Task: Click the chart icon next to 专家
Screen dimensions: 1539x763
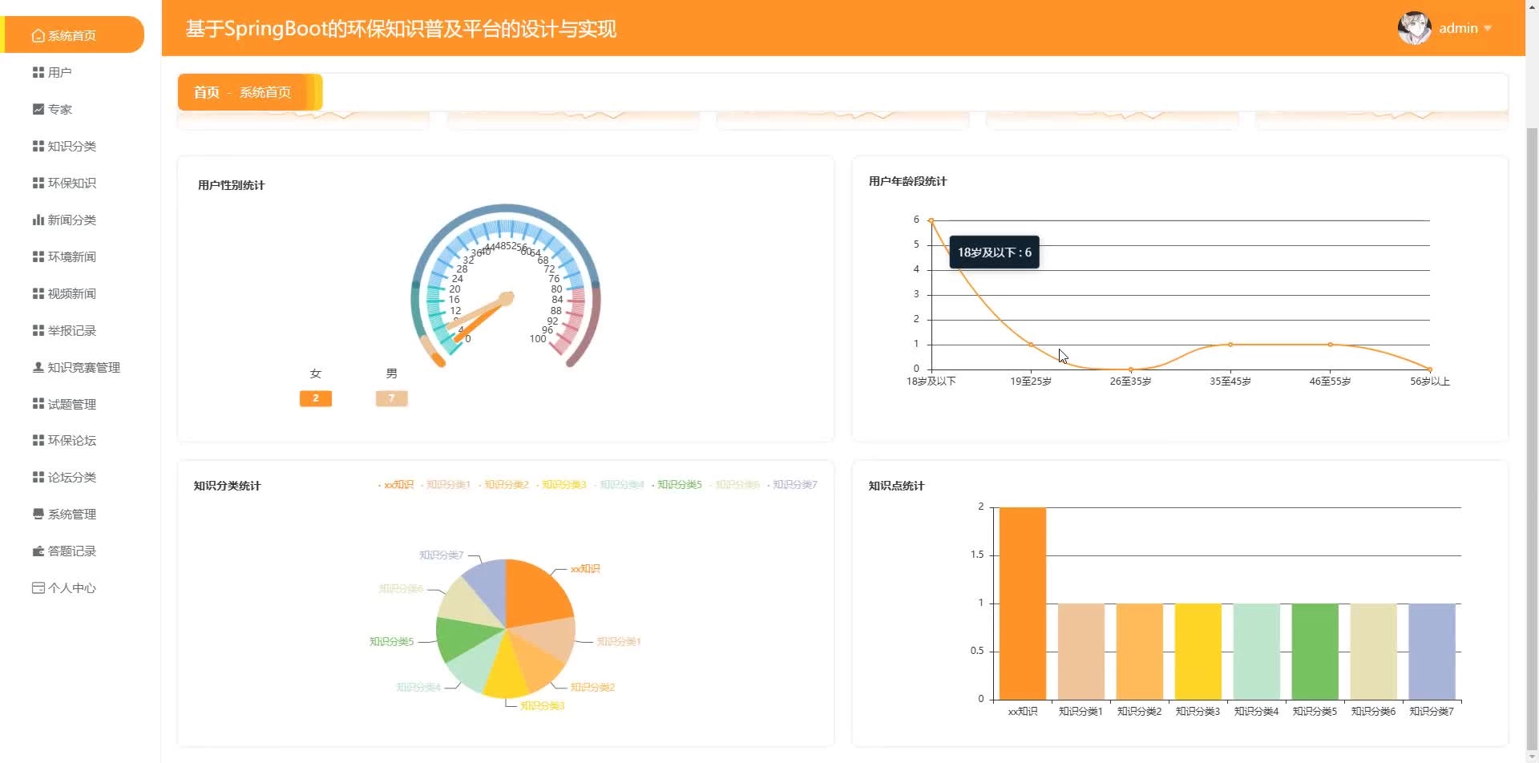Action: [38, 109]
